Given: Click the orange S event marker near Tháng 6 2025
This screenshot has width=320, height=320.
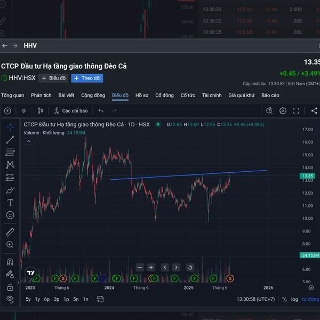Looking at the screenshot, I should click(x=230, y=278).
